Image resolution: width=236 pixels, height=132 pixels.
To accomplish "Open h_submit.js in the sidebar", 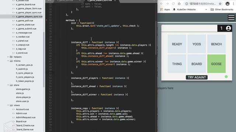I will point(22,69).
